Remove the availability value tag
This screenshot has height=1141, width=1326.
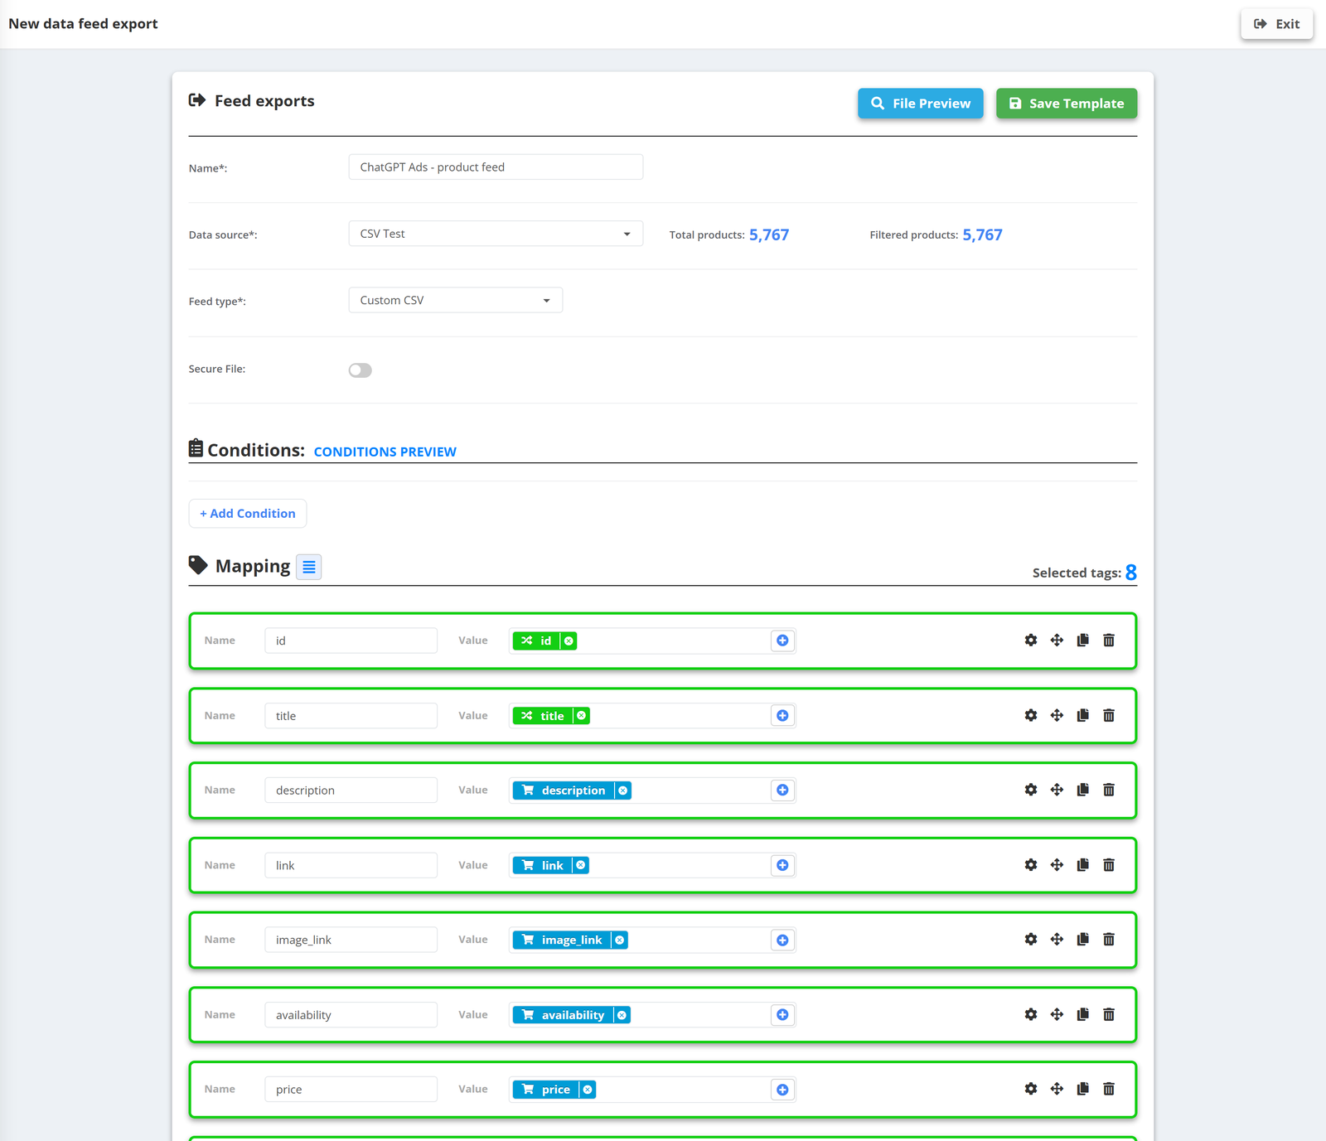[622, 1015]
